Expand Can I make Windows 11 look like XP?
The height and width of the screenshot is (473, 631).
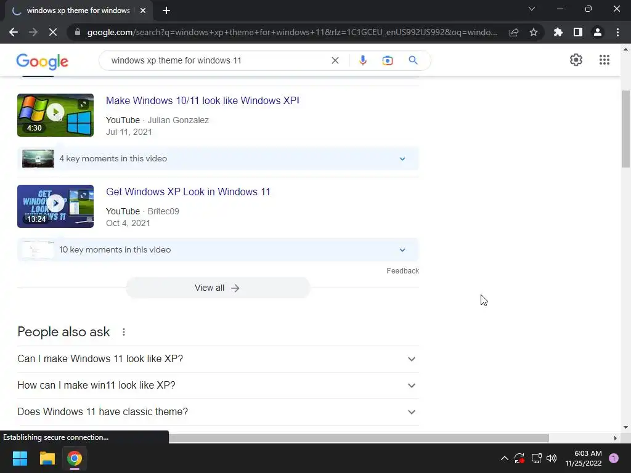click(x=218, y=359)
